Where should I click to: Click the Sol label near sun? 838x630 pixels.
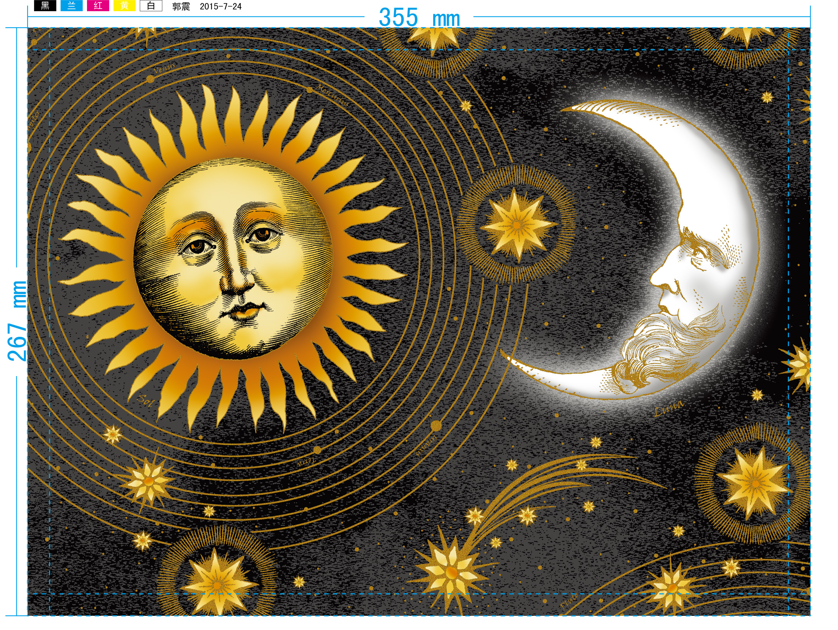pyautogui.click(x=146, y=400)
